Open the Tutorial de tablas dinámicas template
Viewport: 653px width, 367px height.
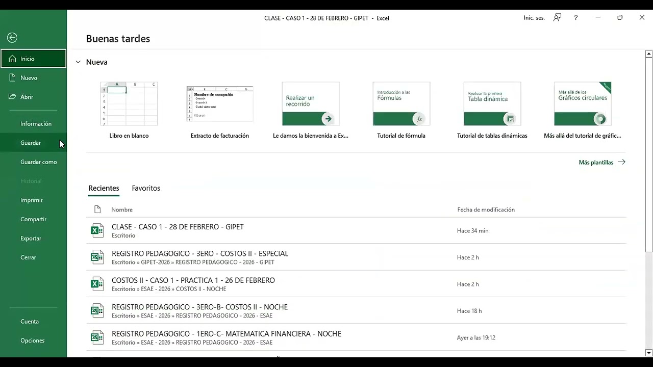tap(492, 110)
